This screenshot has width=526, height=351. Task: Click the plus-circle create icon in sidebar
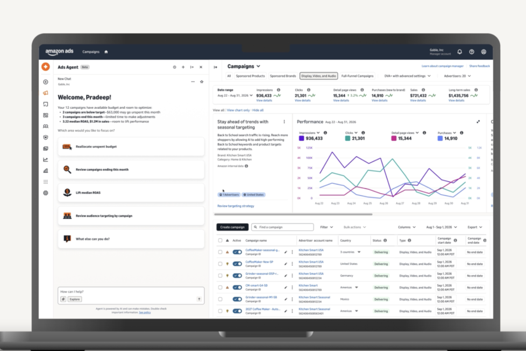46,82
